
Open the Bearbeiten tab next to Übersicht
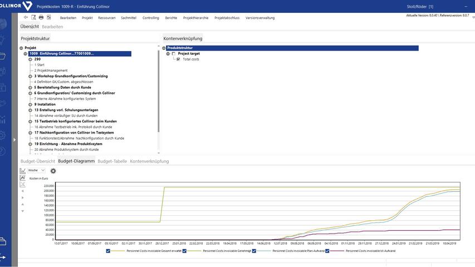coord(52,27)
